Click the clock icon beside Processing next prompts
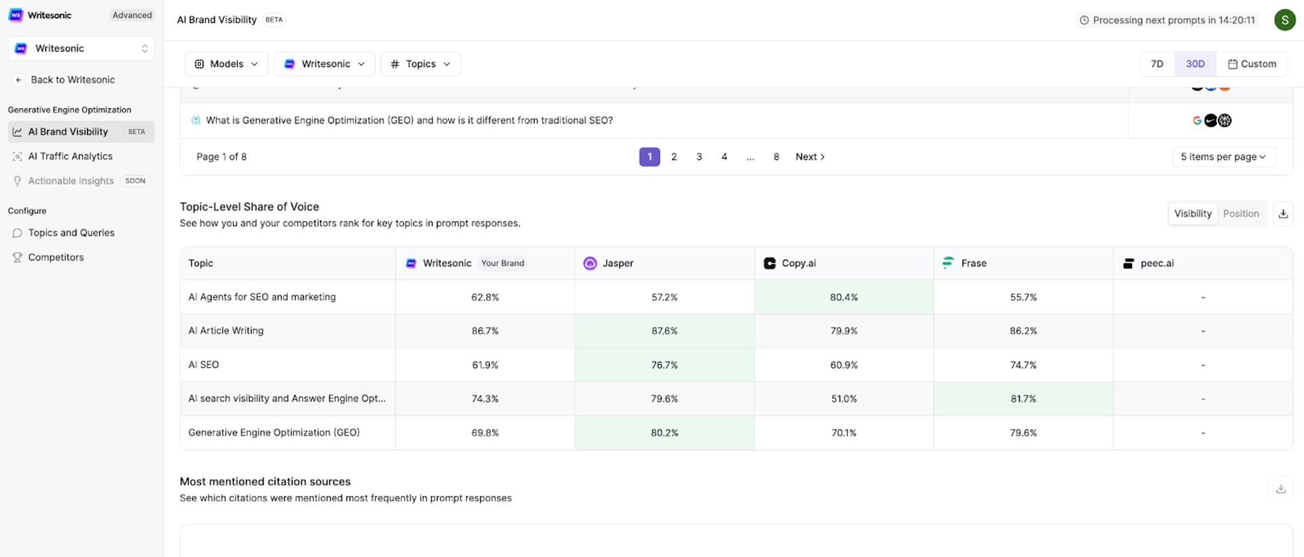 (x=1084, y=20)
